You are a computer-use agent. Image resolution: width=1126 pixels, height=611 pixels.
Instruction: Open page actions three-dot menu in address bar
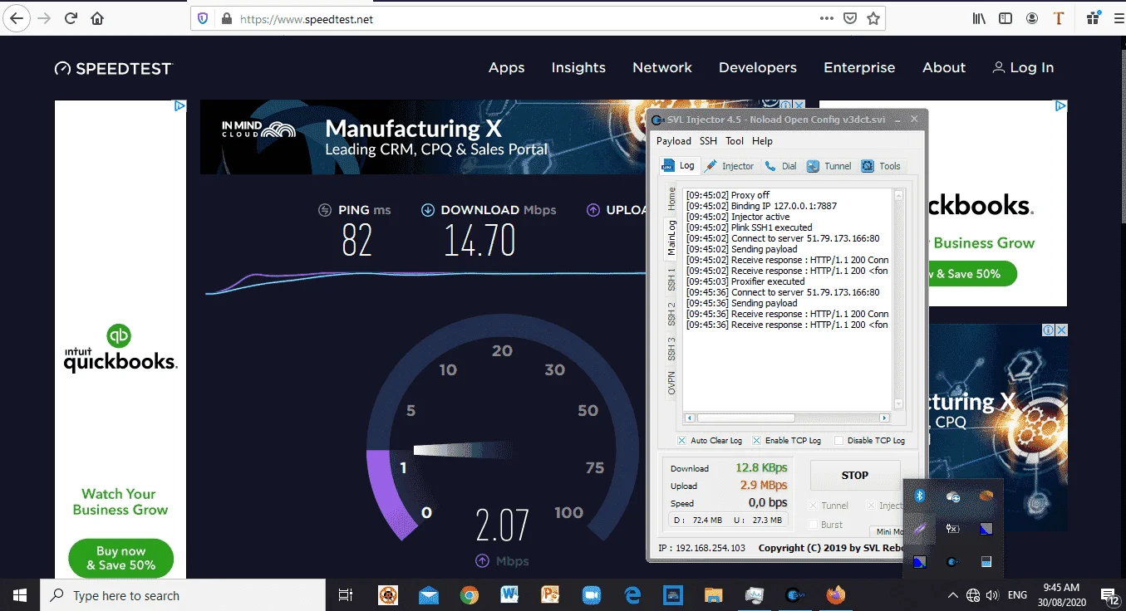click(827, 18)
